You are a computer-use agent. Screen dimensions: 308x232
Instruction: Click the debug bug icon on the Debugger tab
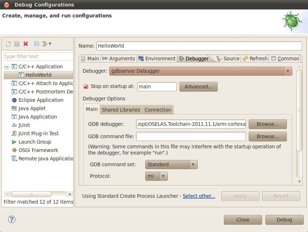tap(181, 58)
